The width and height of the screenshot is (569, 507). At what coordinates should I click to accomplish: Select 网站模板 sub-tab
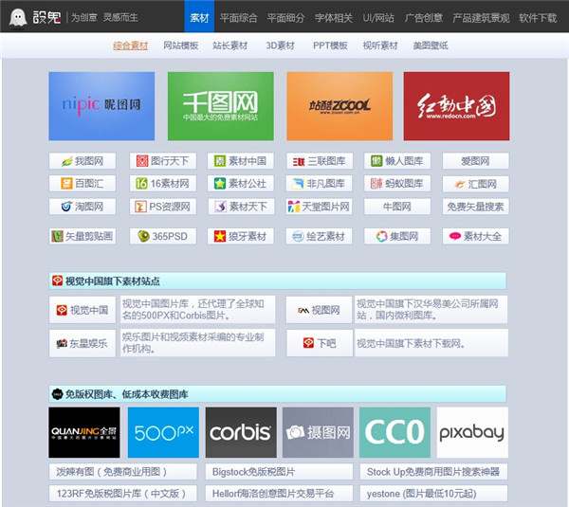(181, 45)
